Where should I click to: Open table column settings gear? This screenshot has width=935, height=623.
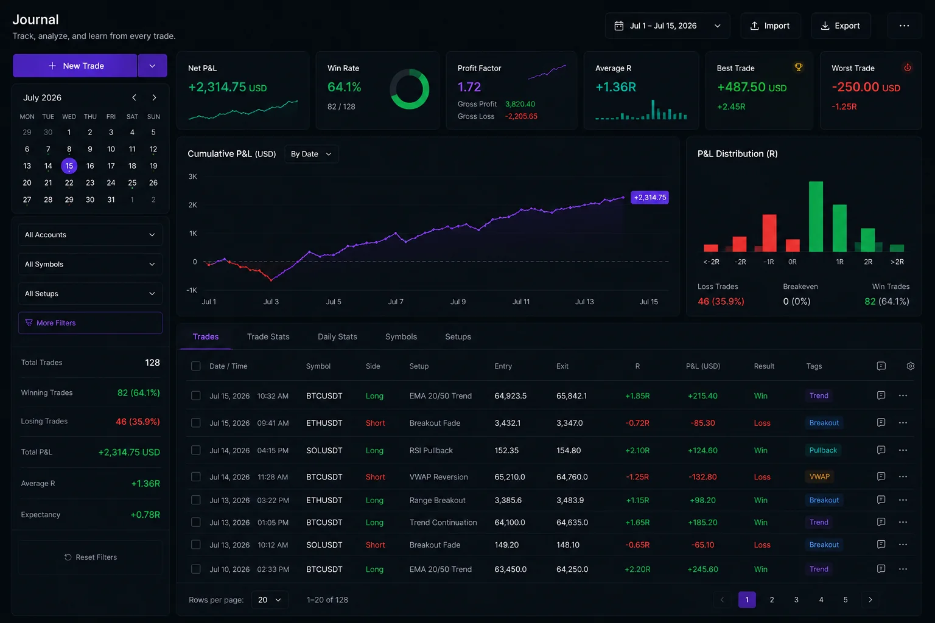911,366
